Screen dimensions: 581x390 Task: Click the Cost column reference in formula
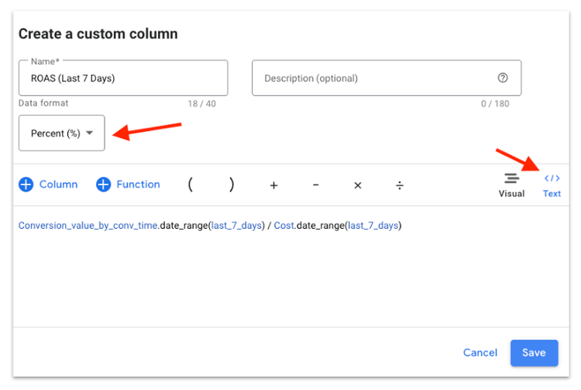(284, 226)
